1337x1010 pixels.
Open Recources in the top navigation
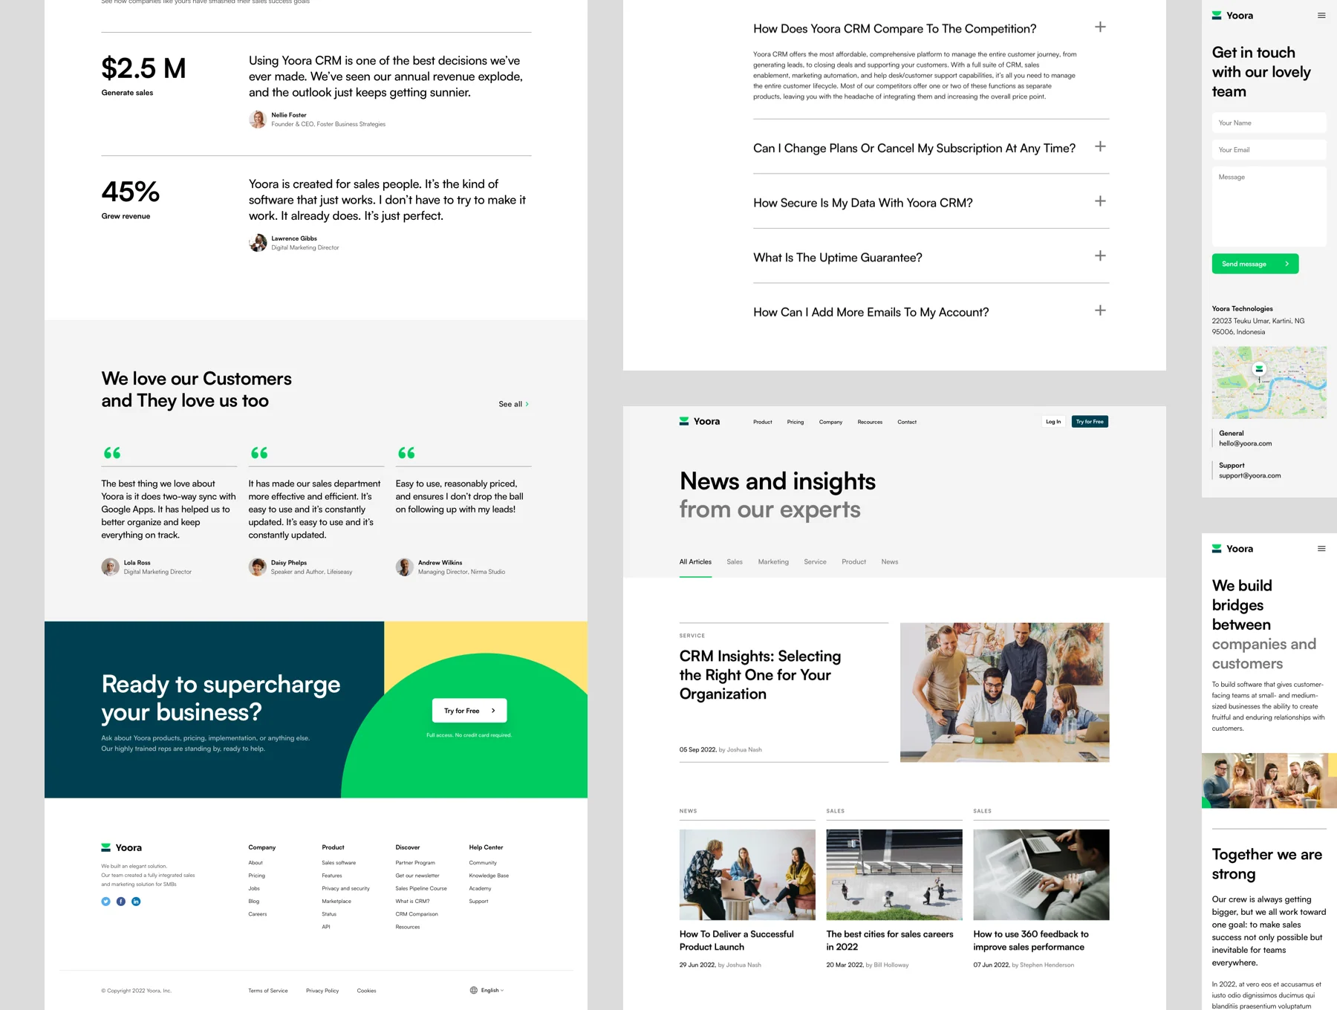click(x=870, y=422)
